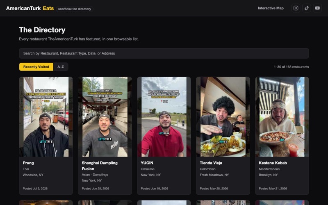Select the Mediterranean cuisine label
Viewport: 328px width, 205px height.
[x=269, y=169]
